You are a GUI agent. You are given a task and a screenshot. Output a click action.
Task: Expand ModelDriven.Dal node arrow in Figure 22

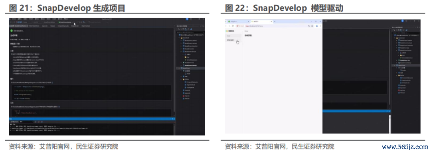[x=397, y=48]
